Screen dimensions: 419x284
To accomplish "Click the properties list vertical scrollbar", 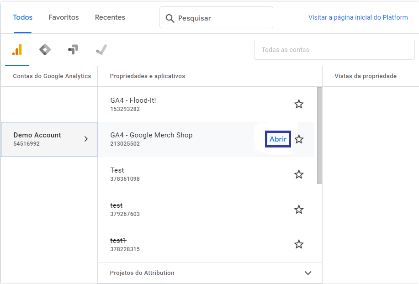I will (319, 136).
